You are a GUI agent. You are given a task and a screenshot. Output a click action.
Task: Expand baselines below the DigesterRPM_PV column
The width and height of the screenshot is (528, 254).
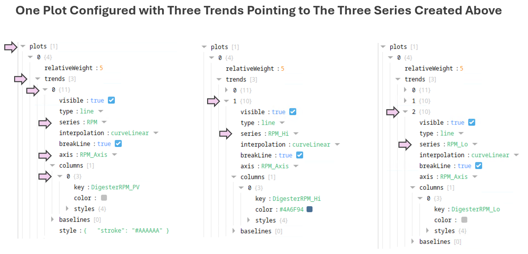[52, 220]
